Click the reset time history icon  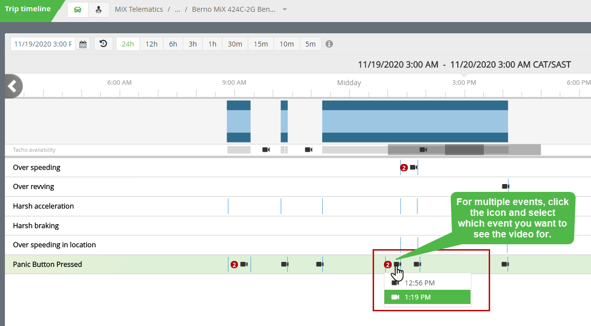tap(103, 44)
